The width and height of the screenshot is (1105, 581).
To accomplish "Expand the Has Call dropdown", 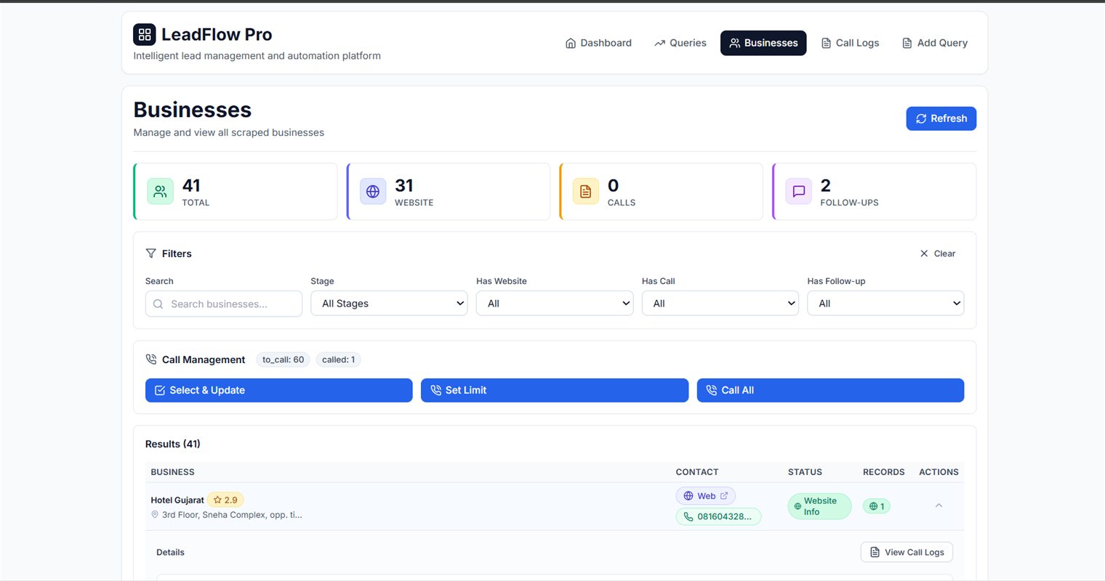I will [720, 304].
